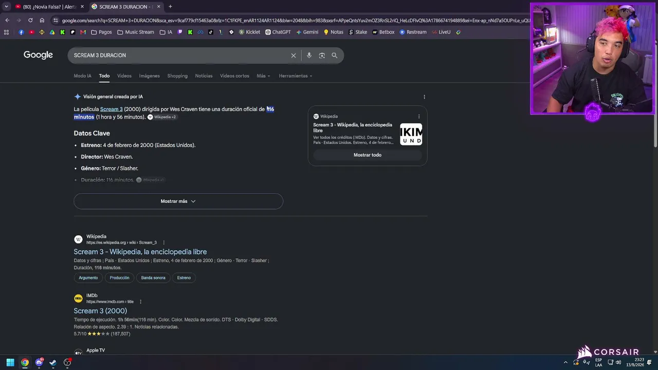Image resolution: width=658 pixels, height=370 pixels.
Task: Switch to the Videos cortos tab
Action: [x=234, y=76]
